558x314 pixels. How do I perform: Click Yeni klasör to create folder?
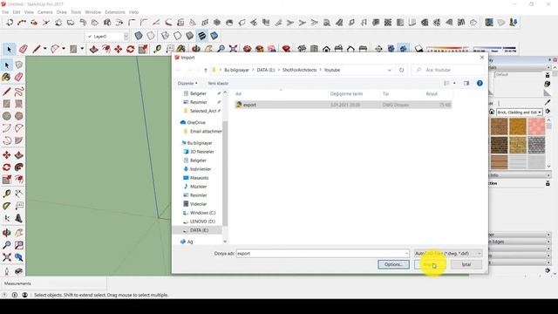coord(218,83)
